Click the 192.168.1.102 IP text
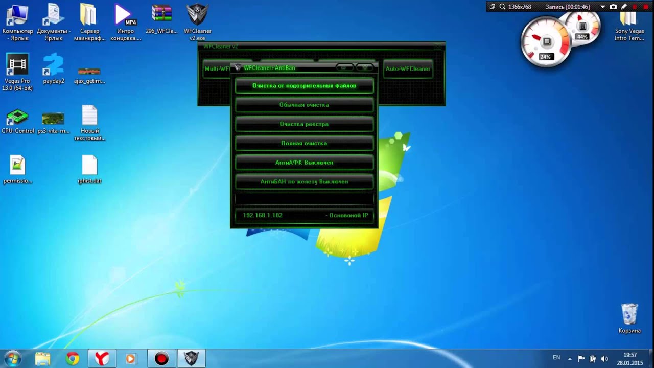The width and height of the screenshot is (654, 368). (263, 215)
